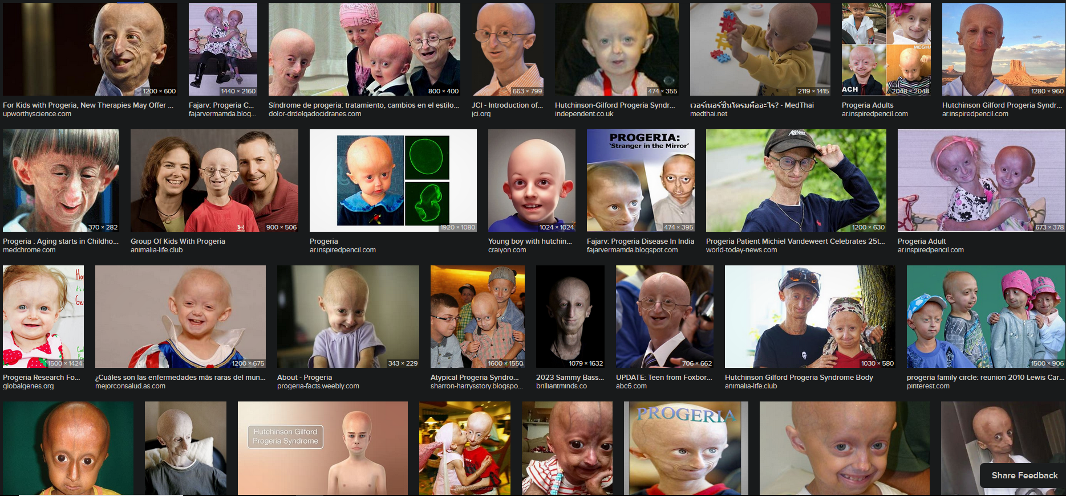Click the craiyon.com source link
The image size is (1066, 496).
click(x=507, y=250)
